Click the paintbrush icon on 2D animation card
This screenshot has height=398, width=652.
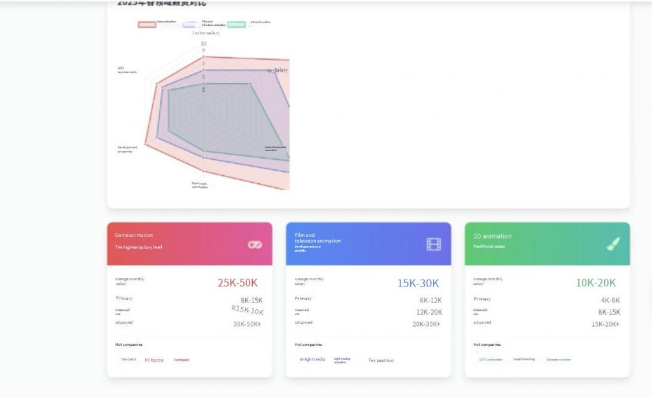click(613, 244)
